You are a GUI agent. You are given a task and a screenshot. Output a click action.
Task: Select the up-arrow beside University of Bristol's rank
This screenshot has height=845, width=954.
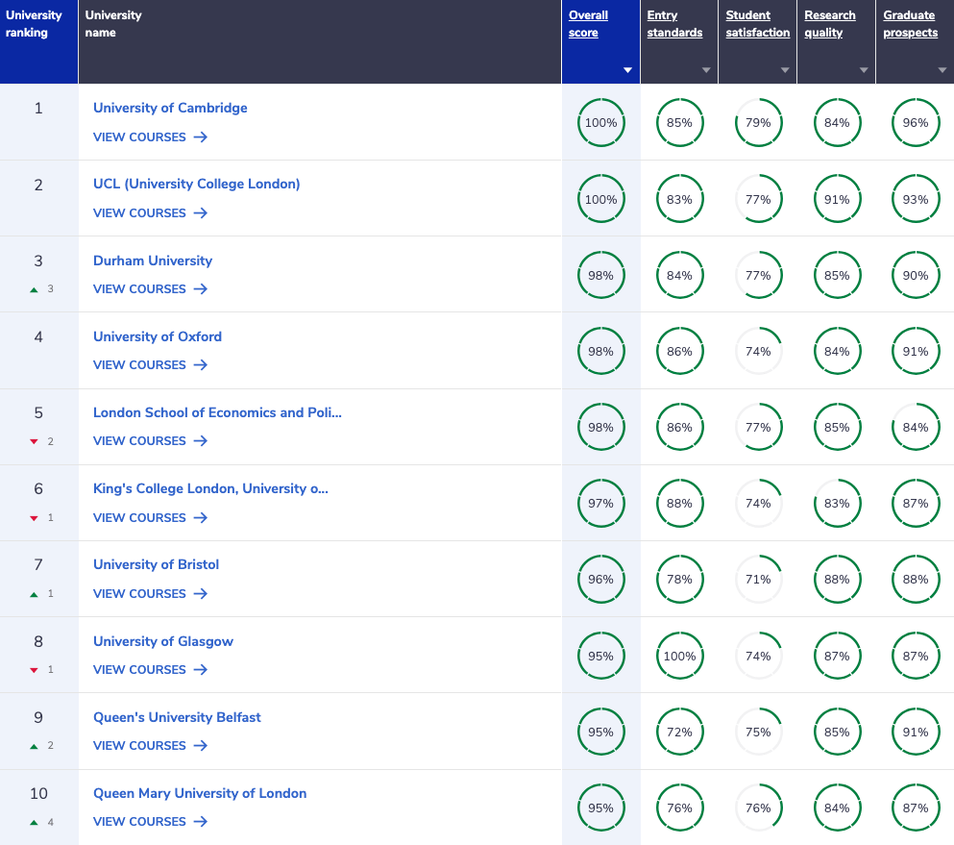pyautogui.click(x=36, y=593)
